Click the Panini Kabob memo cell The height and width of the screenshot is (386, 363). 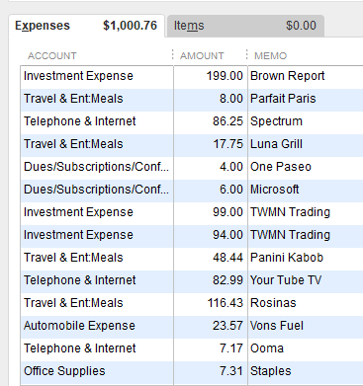306,258
